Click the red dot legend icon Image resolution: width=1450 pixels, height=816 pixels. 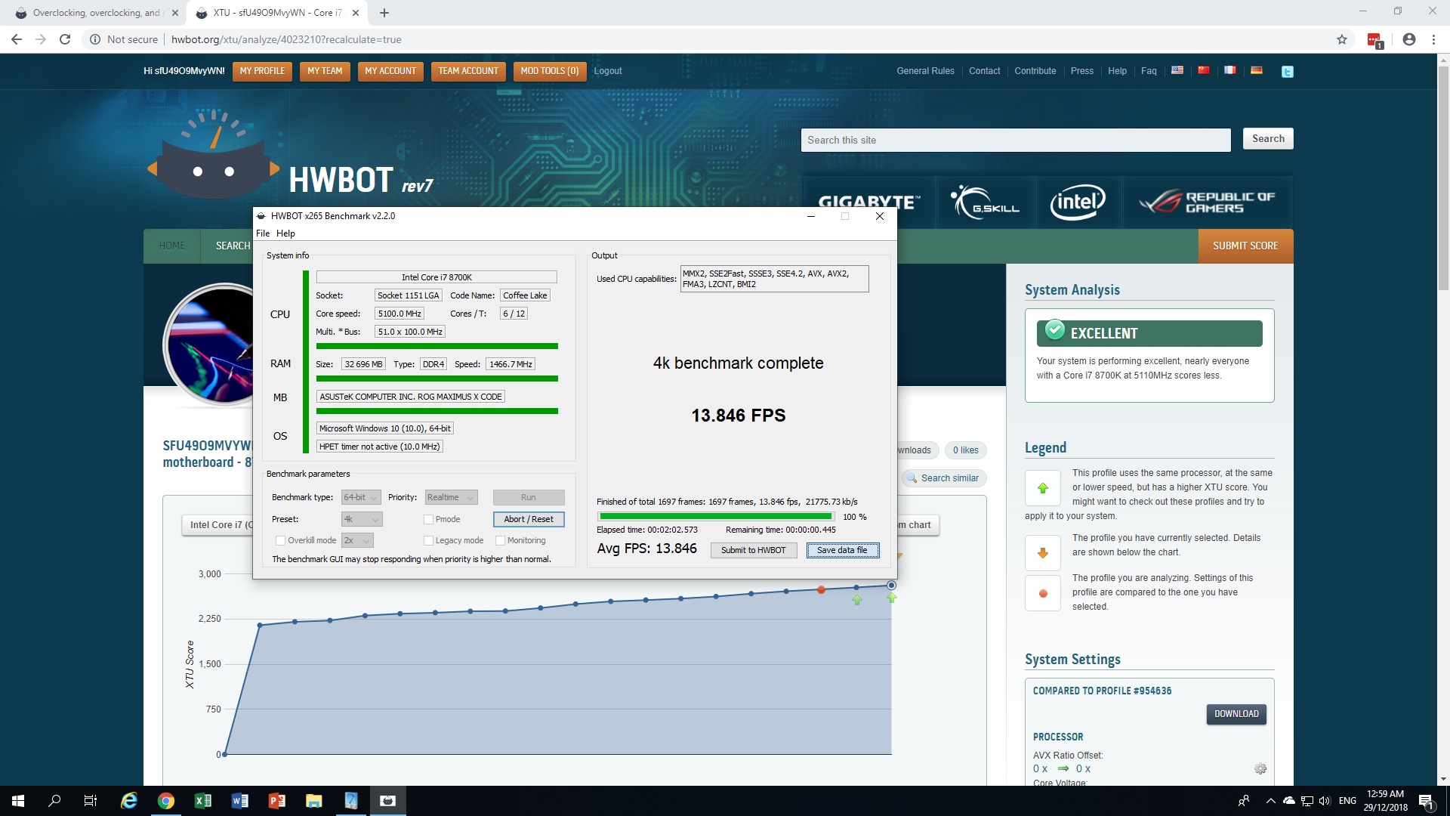(x=1043, y=593)
